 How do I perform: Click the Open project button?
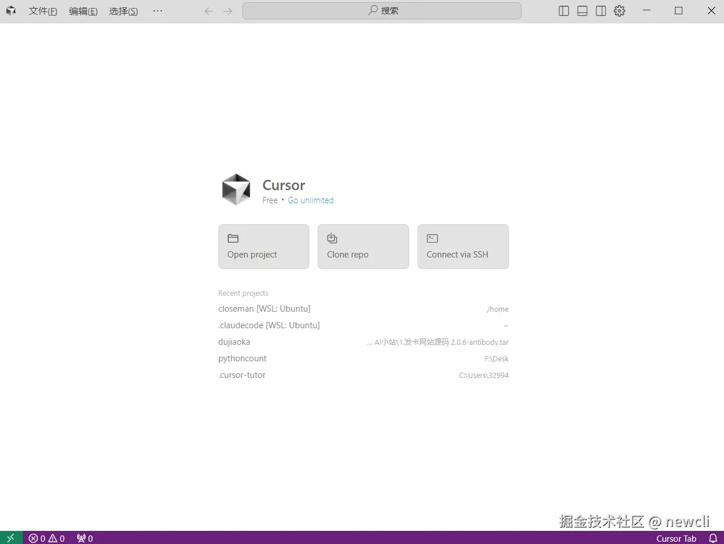264,247
